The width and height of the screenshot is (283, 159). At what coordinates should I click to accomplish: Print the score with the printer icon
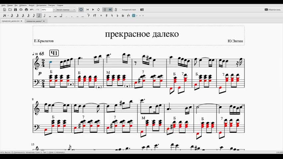tap(26, 10)
